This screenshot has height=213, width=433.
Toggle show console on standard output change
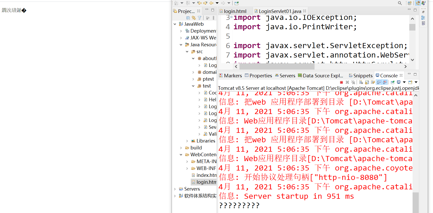tap(379, 82)
